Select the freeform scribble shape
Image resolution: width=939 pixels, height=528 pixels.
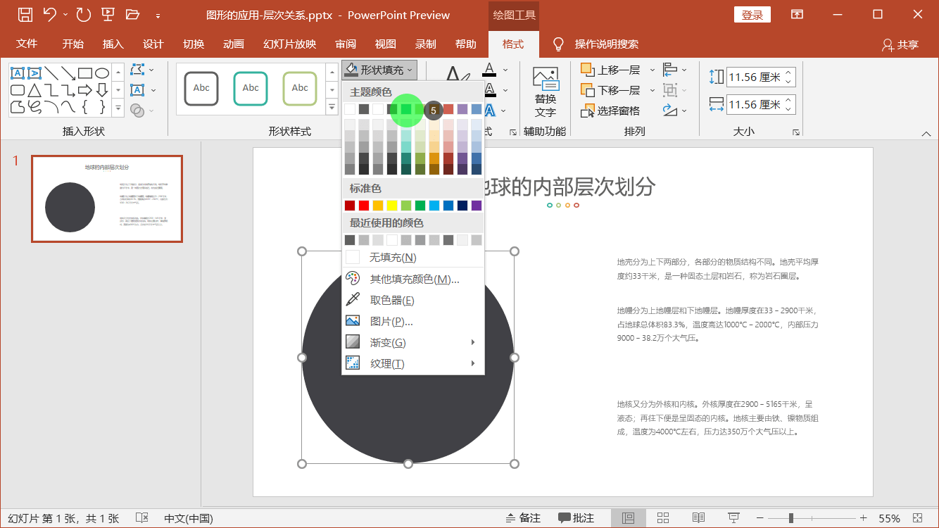coord(34,107)
